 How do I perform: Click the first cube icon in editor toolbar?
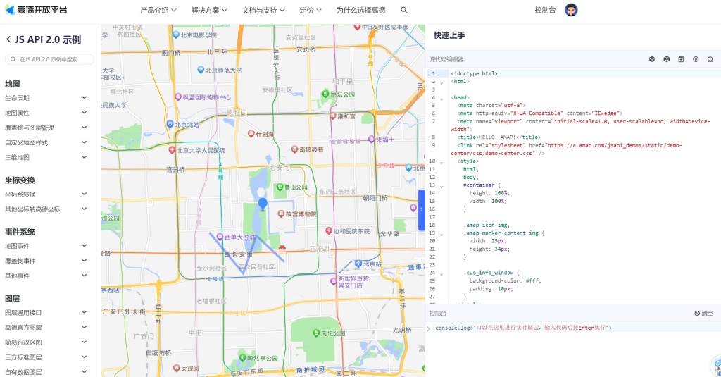coord(651,59)
